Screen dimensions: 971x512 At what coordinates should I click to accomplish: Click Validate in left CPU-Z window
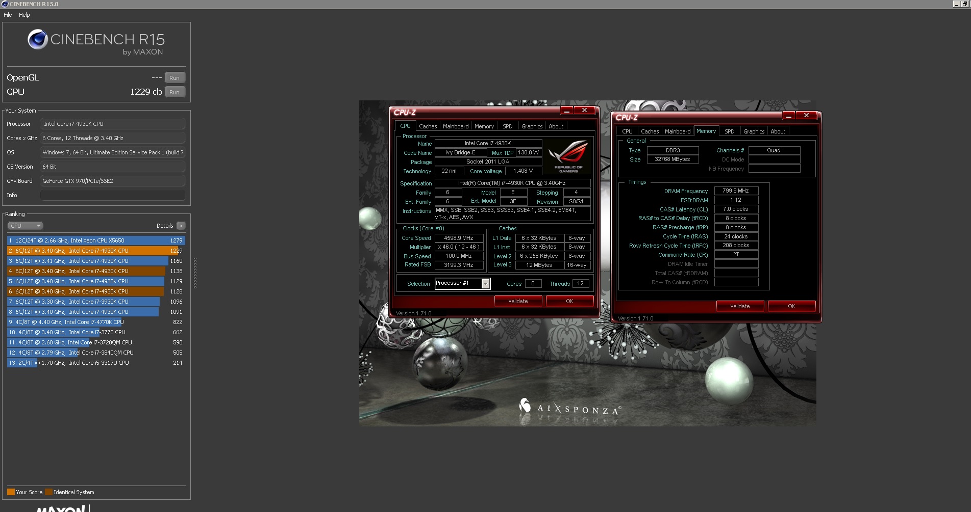[x=518, y=301]
